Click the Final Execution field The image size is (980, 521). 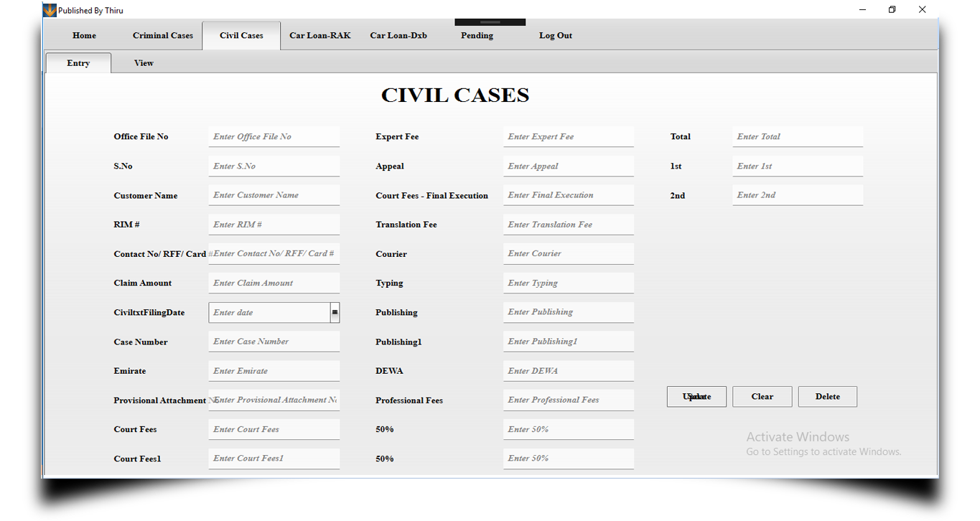pos(569,195)
